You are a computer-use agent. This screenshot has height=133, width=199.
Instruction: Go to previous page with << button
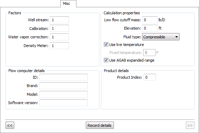10,125
